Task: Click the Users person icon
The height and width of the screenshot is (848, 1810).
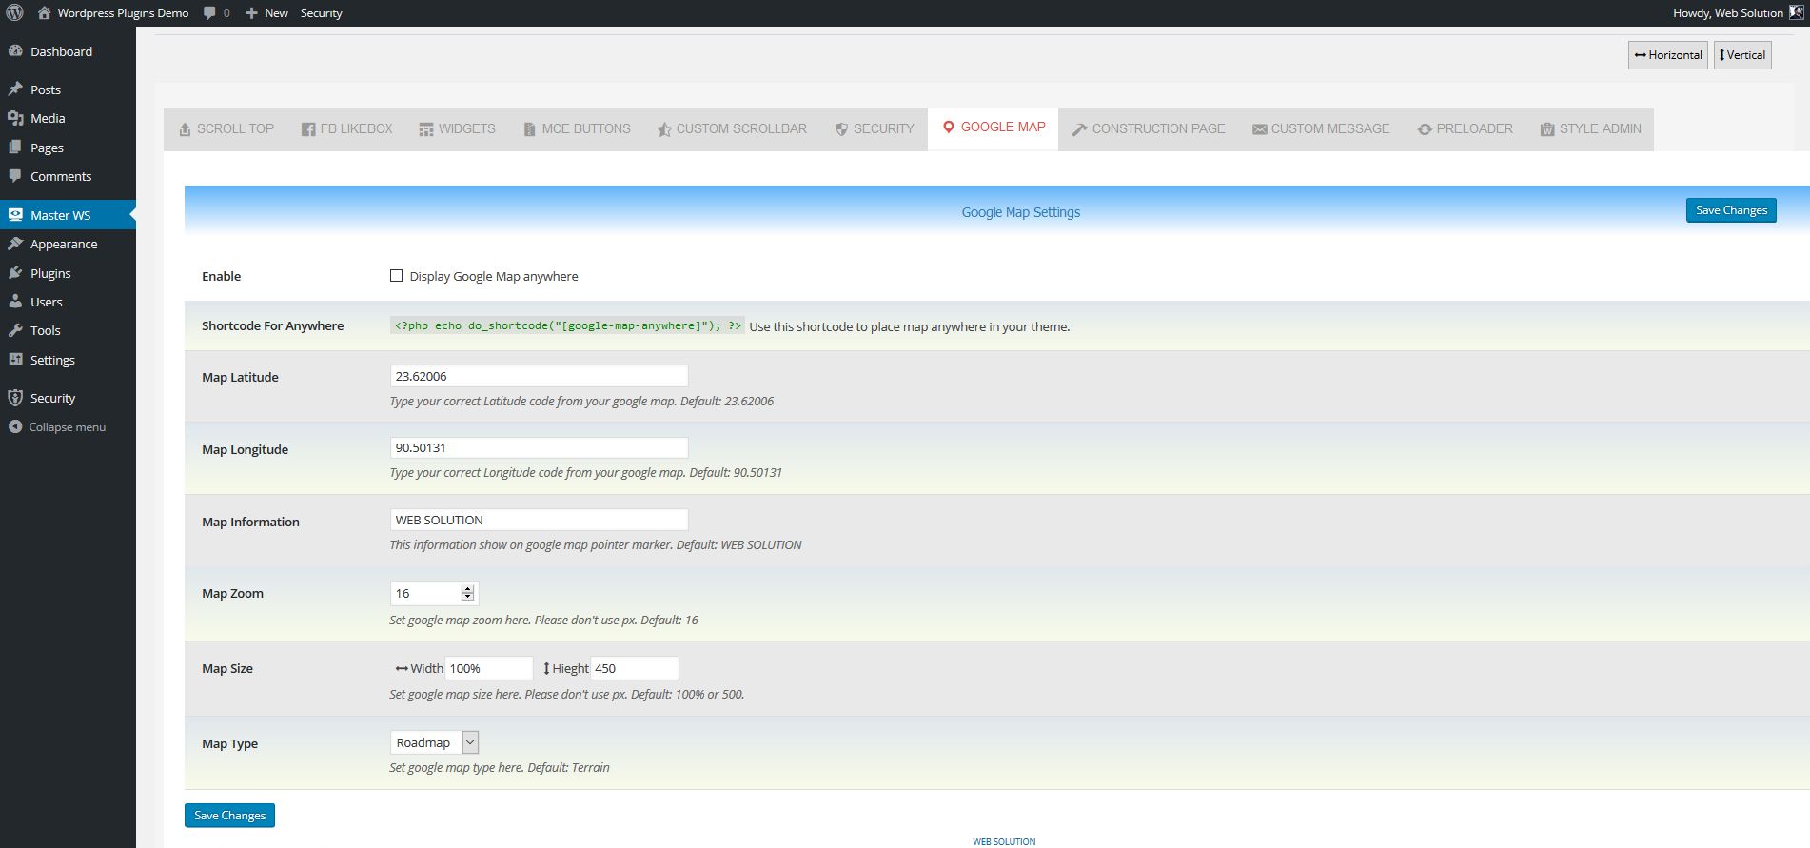Action: (x=15, y=302)
